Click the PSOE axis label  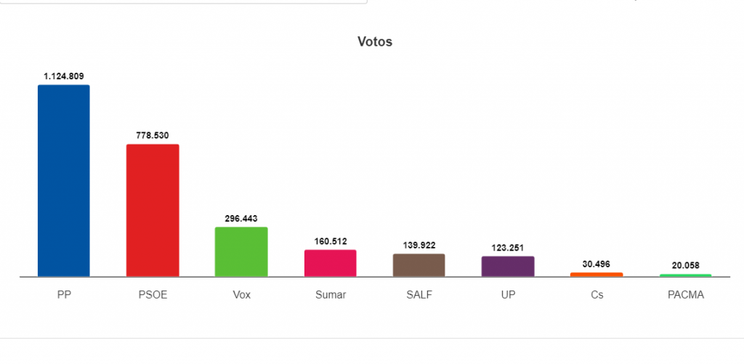coord(153,295)
